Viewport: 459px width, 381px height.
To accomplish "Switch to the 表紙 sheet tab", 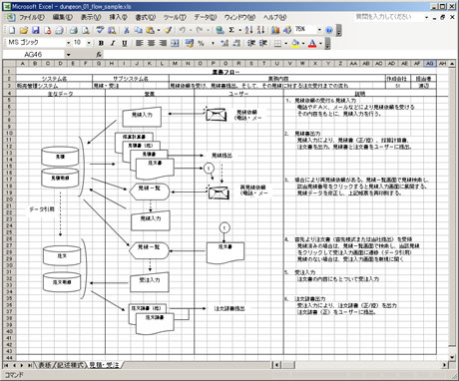I will click(x=45, y=365).
